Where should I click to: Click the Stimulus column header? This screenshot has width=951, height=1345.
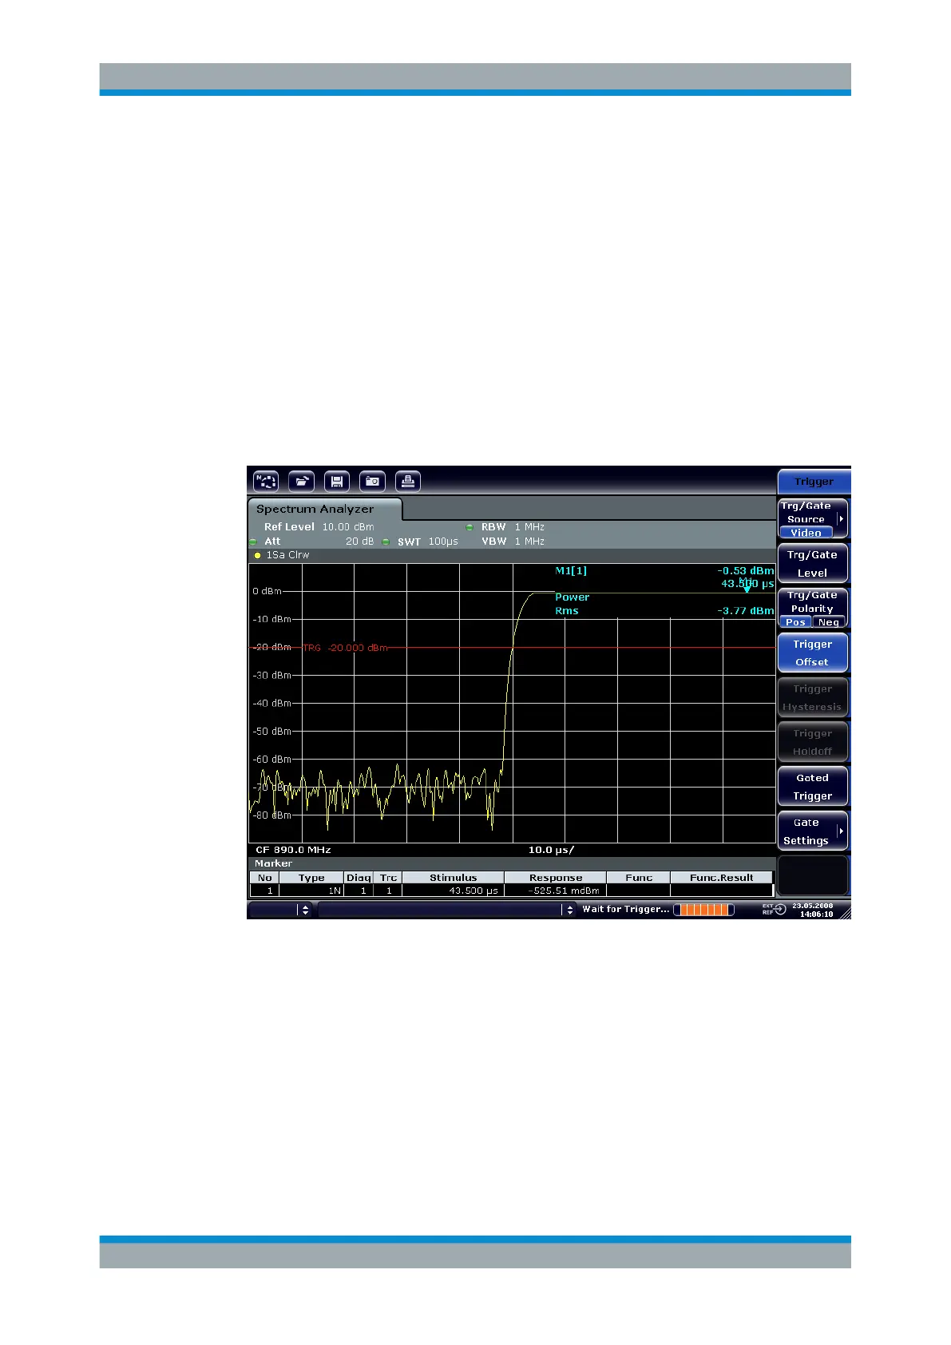click(x=453, y=878)
